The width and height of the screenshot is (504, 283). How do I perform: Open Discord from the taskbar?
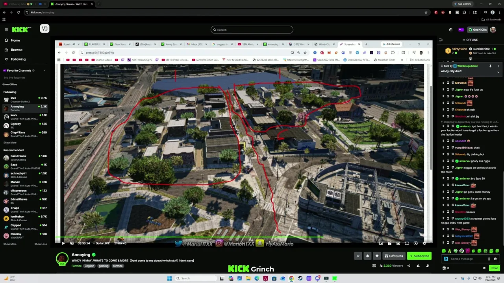(317, 278)
